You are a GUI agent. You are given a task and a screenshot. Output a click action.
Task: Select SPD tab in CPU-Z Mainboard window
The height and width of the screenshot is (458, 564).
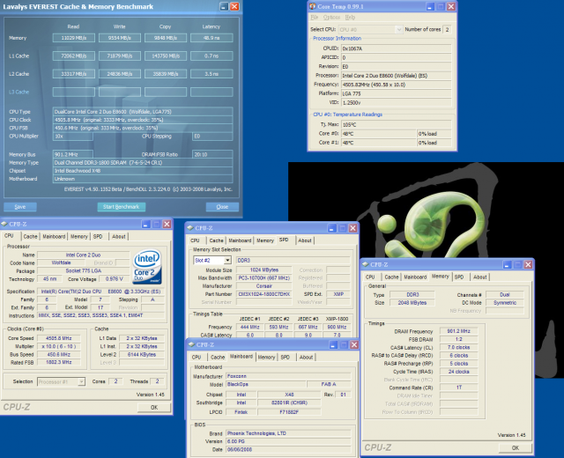286,357
